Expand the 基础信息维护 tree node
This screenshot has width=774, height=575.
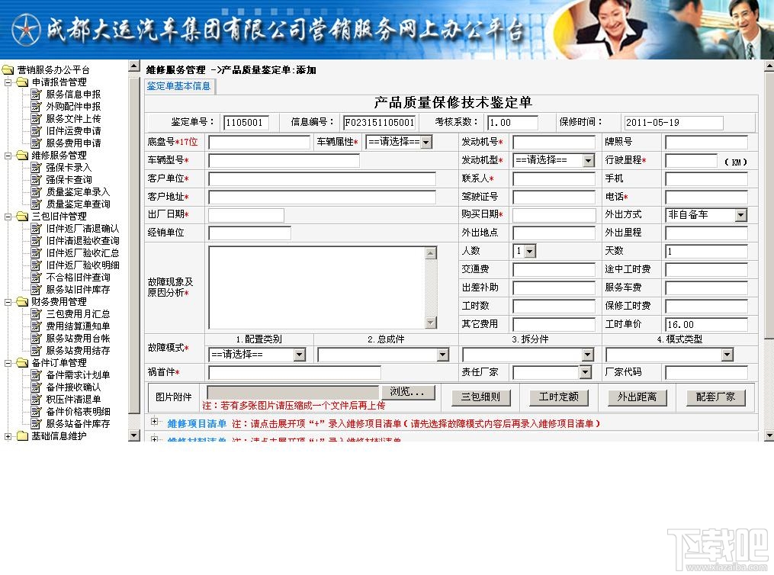pyautogui.click(x=8, y=436)
